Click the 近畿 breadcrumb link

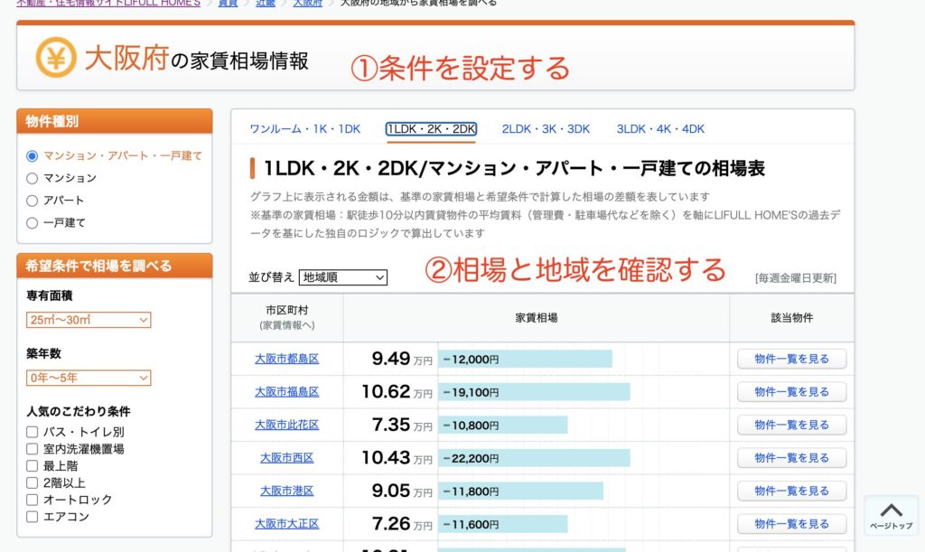coord(265,4)
